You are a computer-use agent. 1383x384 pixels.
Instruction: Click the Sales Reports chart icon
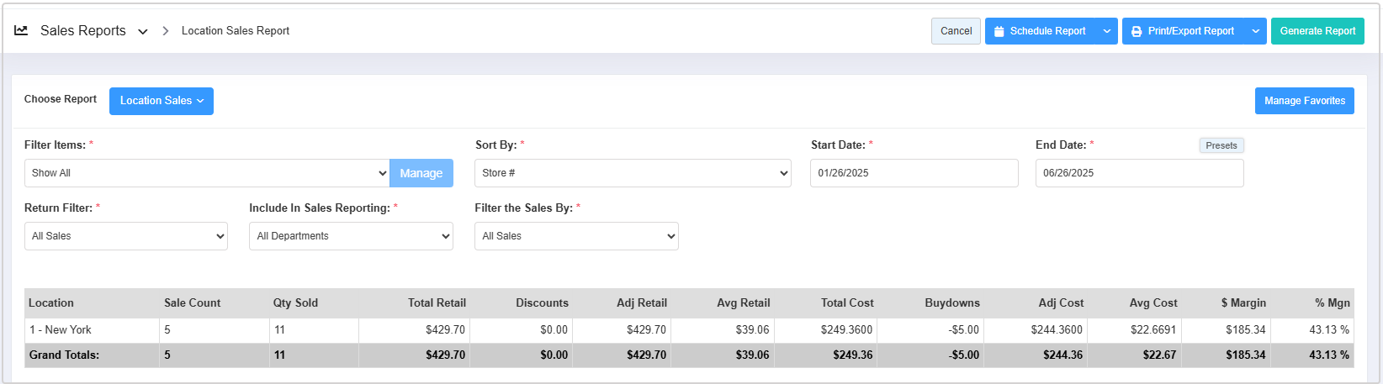21,30
